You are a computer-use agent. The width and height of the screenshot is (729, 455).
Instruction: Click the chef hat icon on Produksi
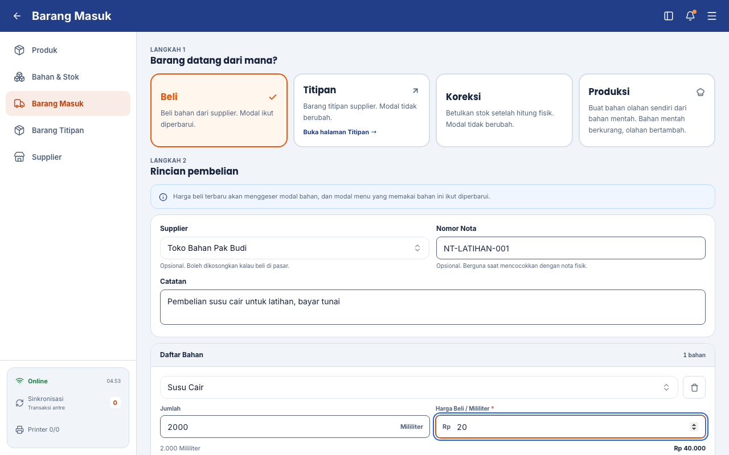[701, 92]
